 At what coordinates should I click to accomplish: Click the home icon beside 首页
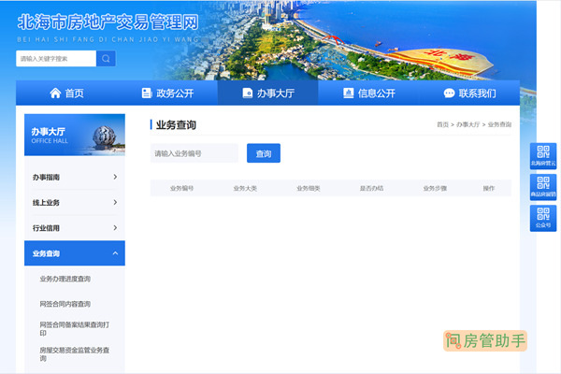click(55, 93)
